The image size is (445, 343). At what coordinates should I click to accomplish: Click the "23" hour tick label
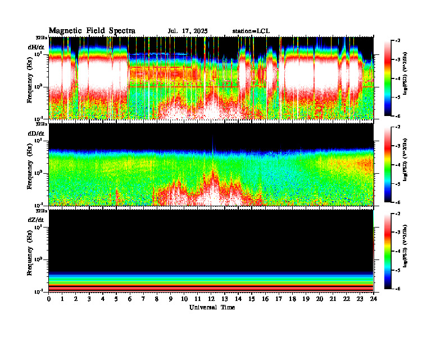[x=360, y=299]
